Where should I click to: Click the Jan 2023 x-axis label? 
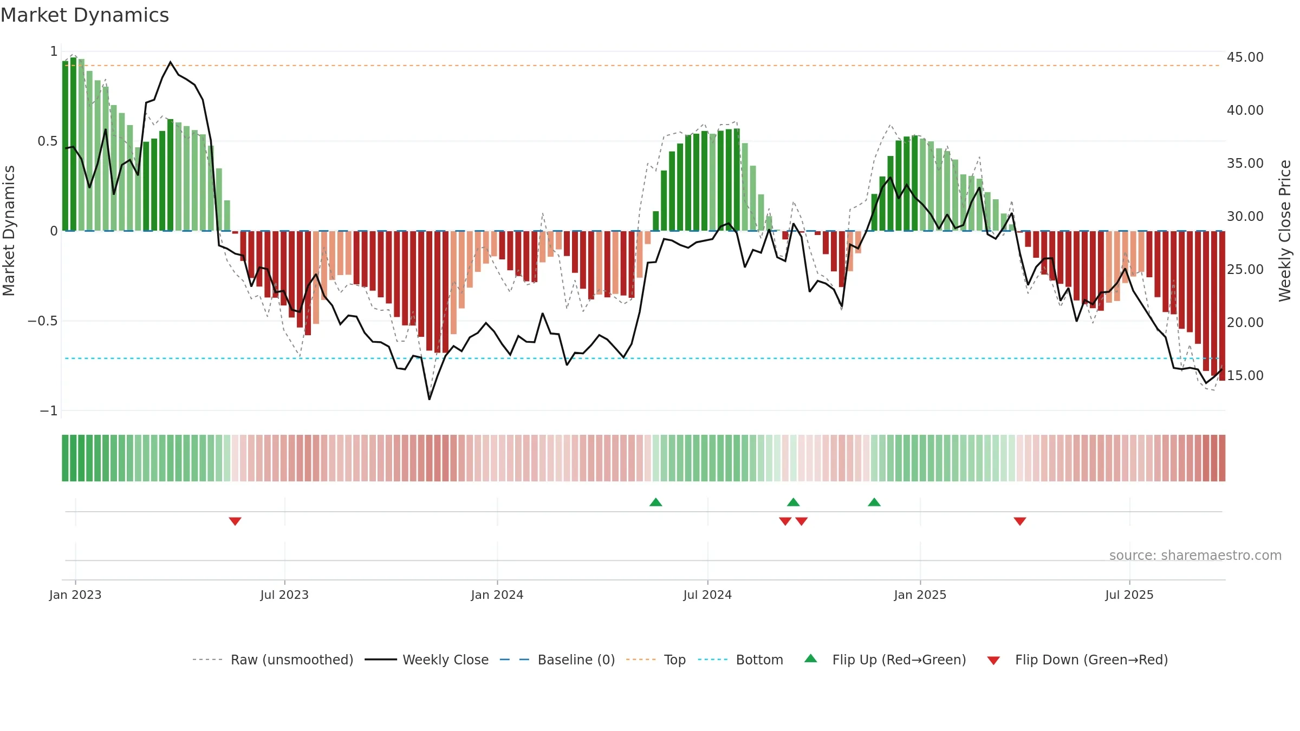tap(75, 595)
